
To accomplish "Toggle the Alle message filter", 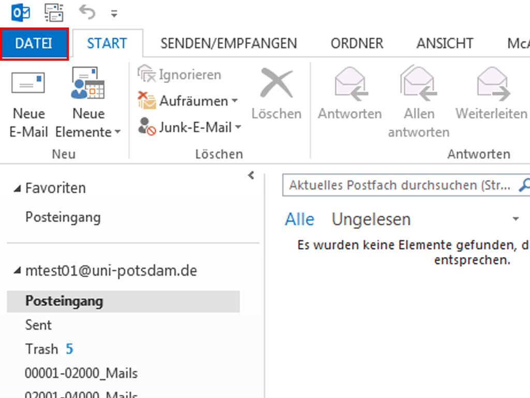I will [299, 219].
